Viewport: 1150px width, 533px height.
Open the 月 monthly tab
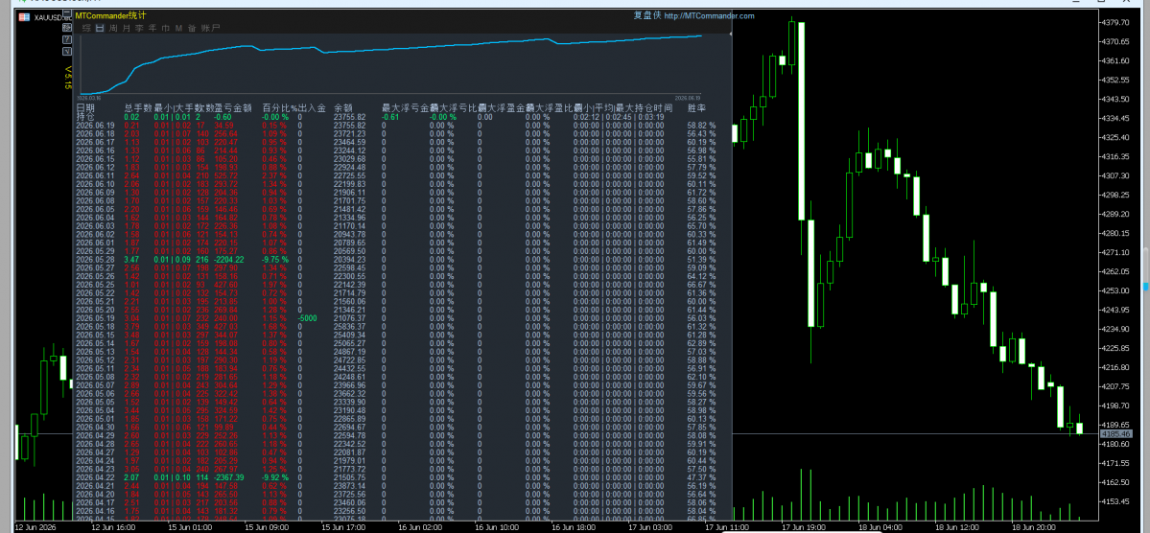coord(127,28)
